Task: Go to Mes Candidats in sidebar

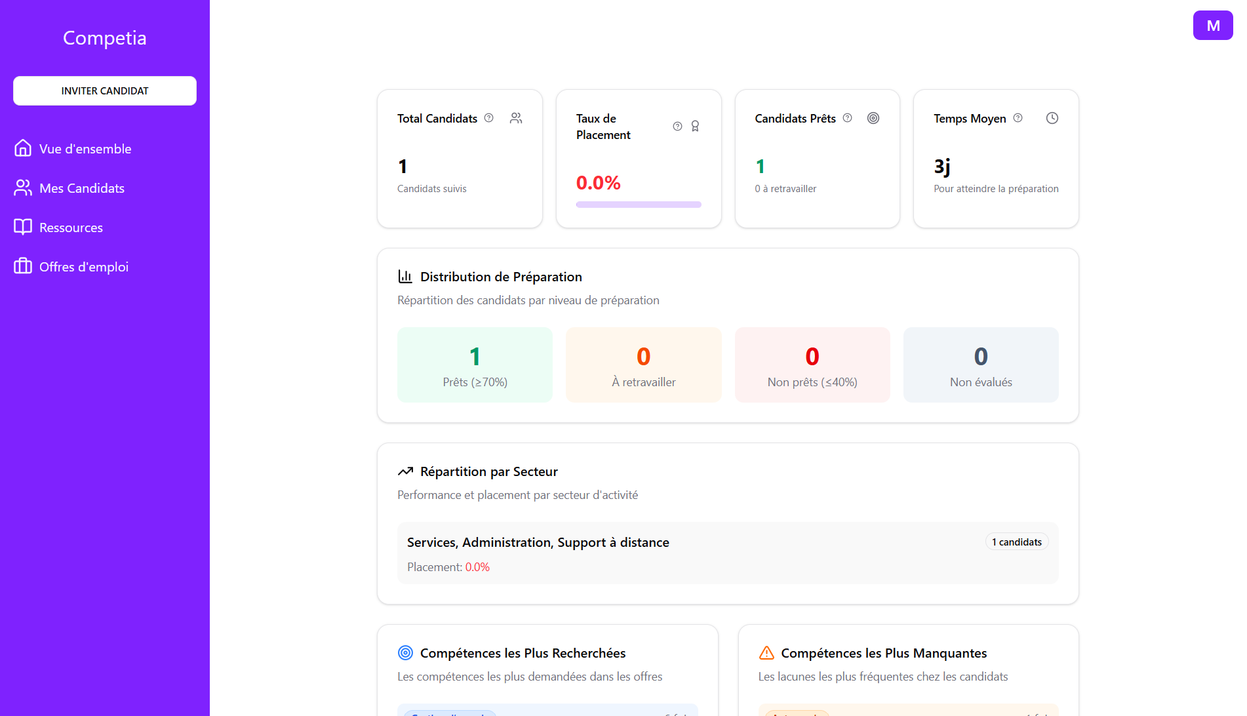Action: (x=81, y=188)
